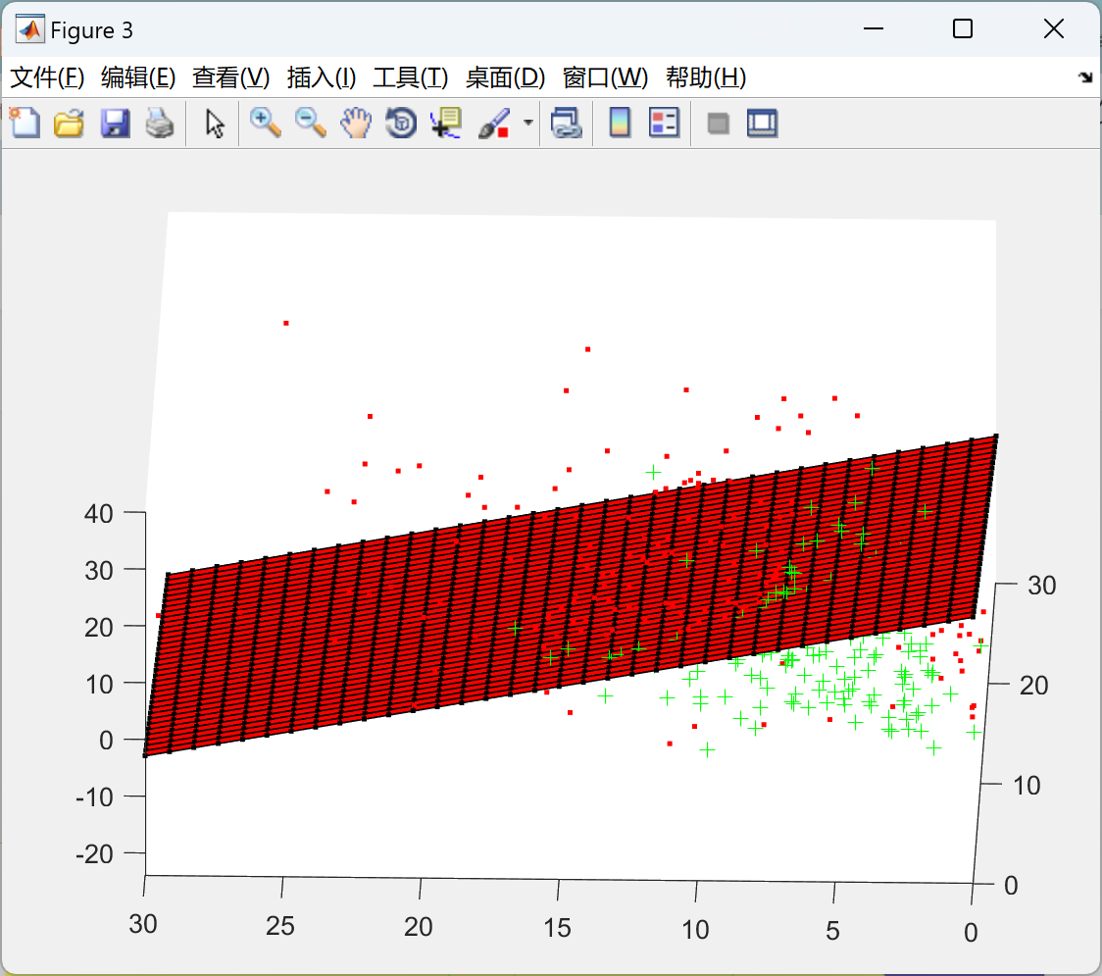Image resolution: width=1102 pixels, height=976 pixels.
Task: Open the brush color dropdown arrow
Action: tap(528, 123)
